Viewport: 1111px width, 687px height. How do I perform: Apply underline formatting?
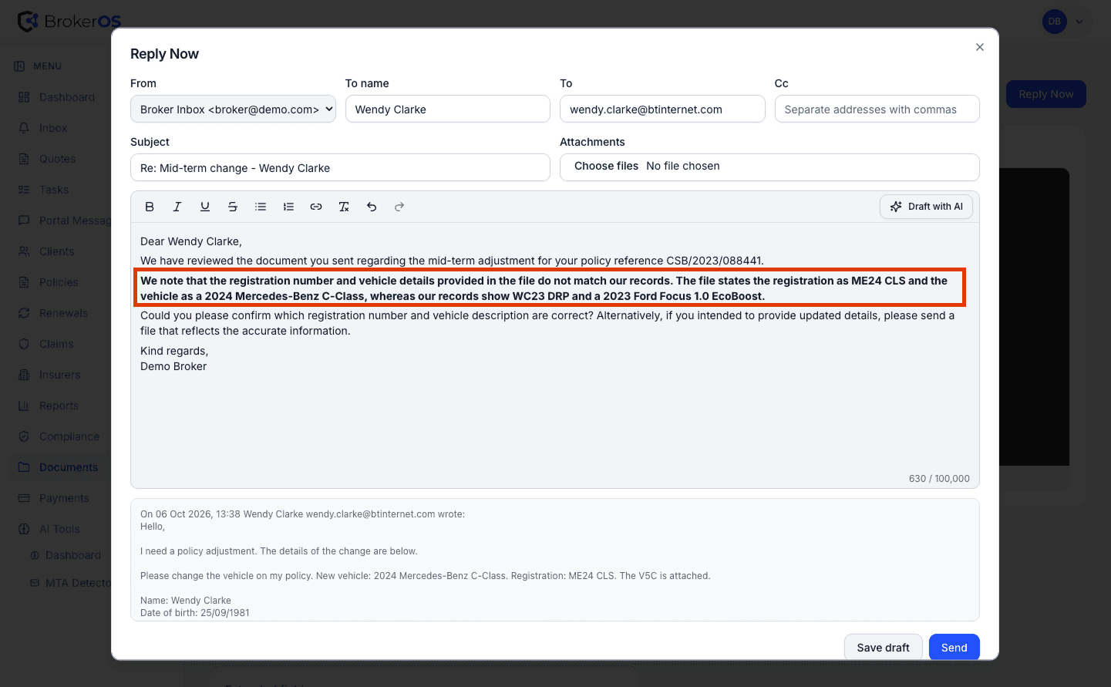tap(205, 207)
